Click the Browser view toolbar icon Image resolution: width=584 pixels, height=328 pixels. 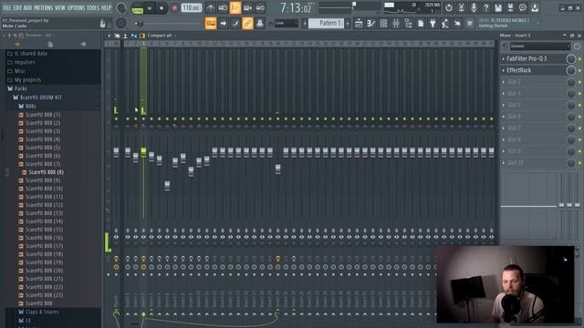pyautogui.click(x=408, y=23)
